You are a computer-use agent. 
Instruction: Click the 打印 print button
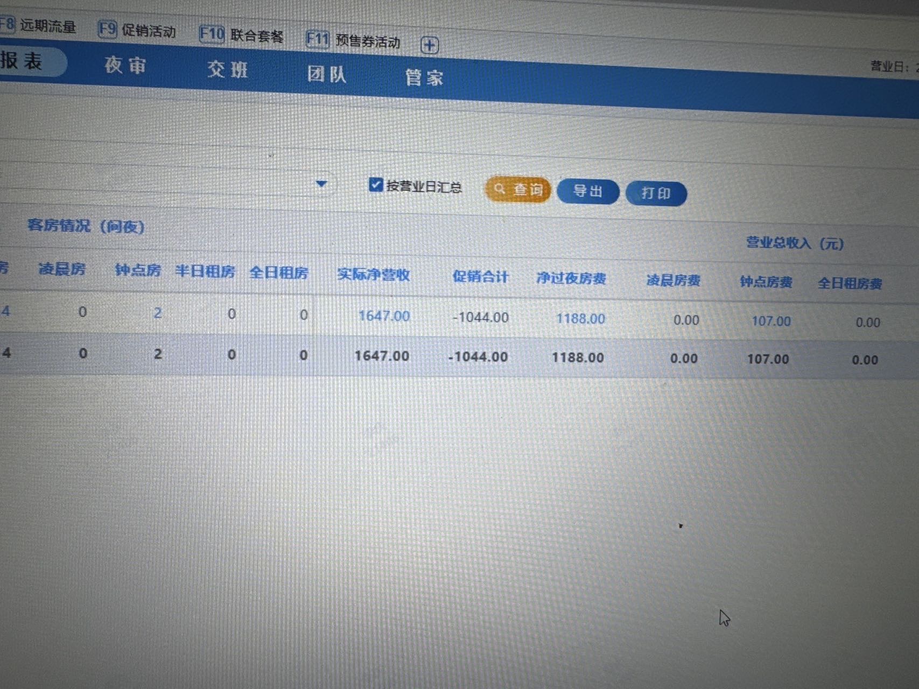coord(656,194)
